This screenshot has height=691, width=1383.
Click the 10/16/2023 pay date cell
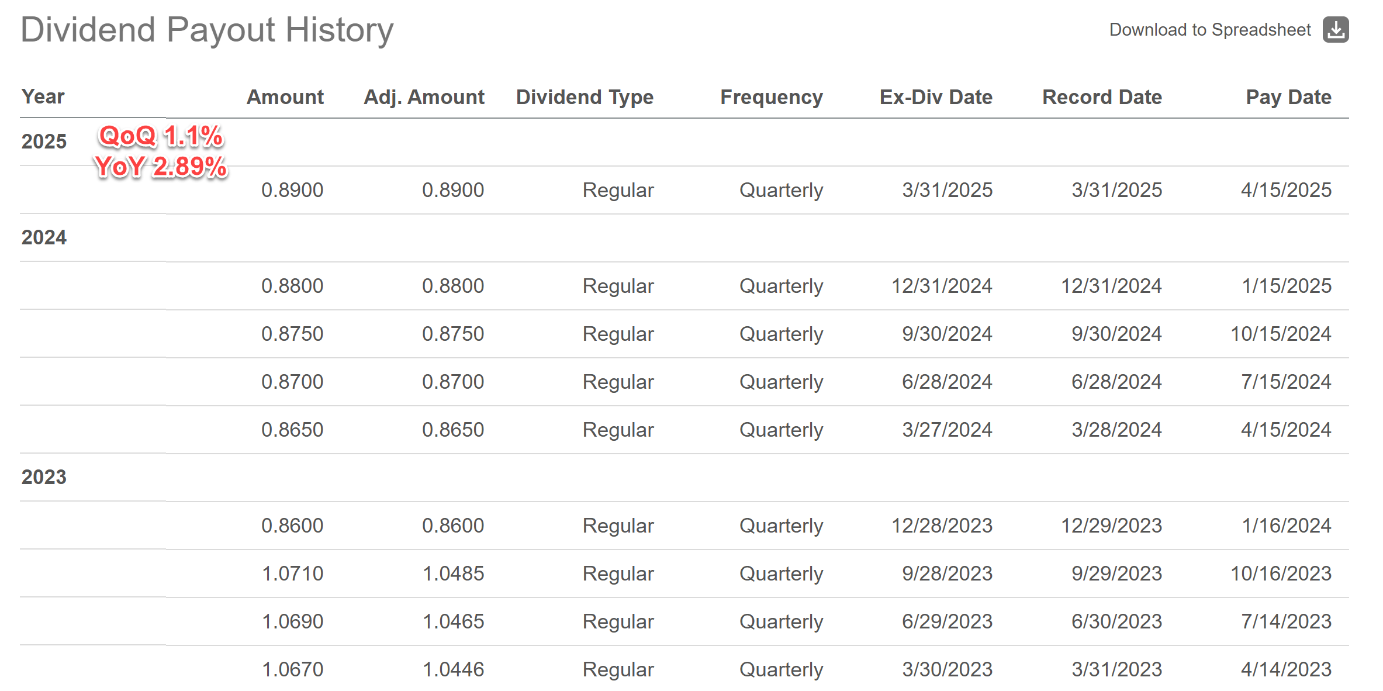click(x=1280, y=573)
